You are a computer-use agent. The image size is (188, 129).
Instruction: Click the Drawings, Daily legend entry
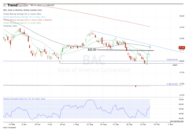tap(10, 26)
